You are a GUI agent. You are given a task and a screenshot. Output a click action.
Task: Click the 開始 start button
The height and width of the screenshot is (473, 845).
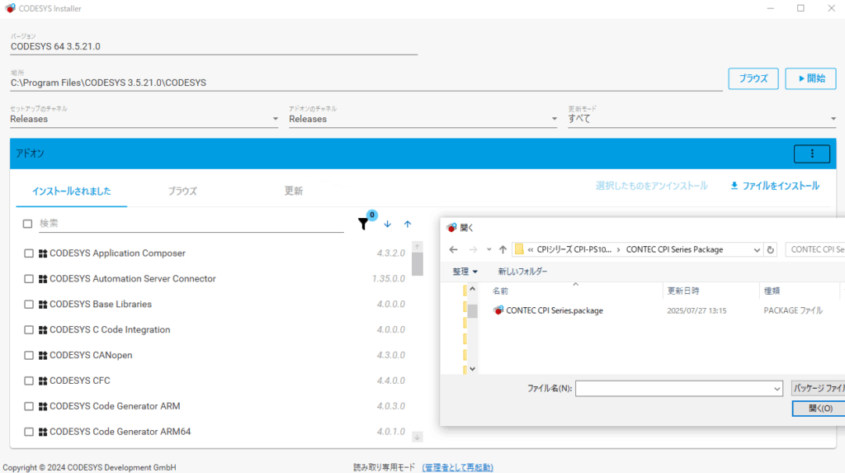[810, 78]
